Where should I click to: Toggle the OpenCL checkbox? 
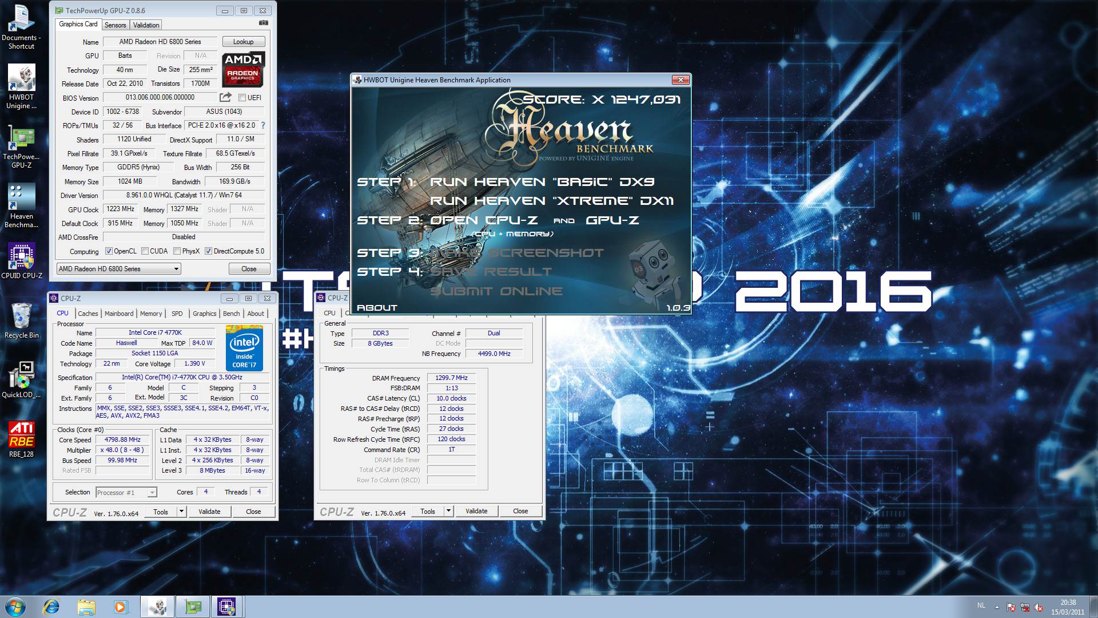pyautogui.click(x=109, y=251)
